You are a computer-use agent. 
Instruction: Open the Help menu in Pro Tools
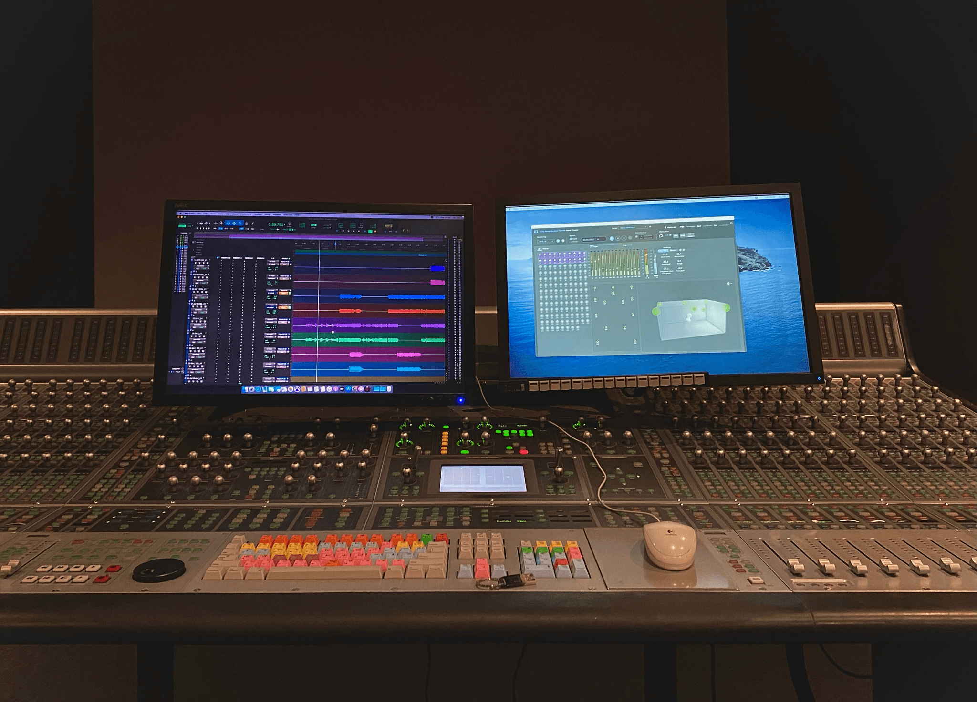[297, 215]
